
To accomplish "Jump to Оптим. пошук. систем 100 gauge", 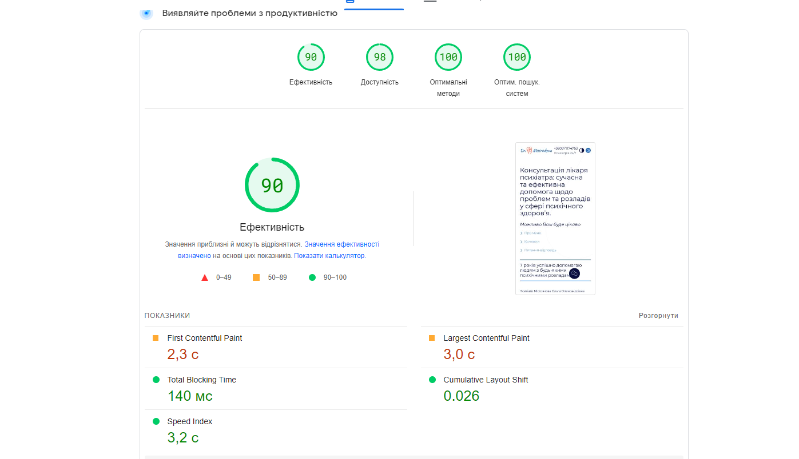I will (516, 57).
